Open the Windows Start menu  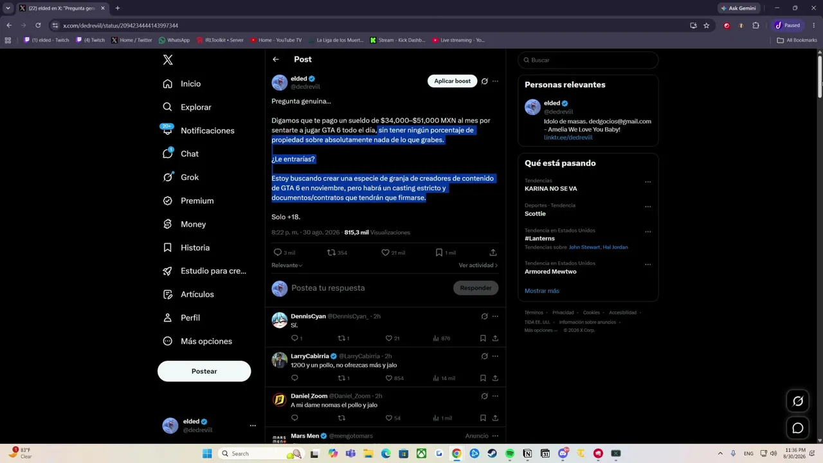207,453
